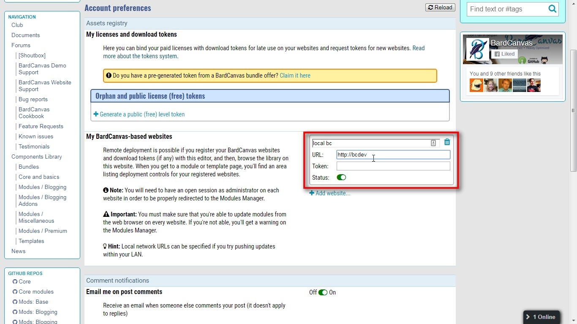Delete the local bc website via trash icon
577x324 pixels.
tap(447, 142)
